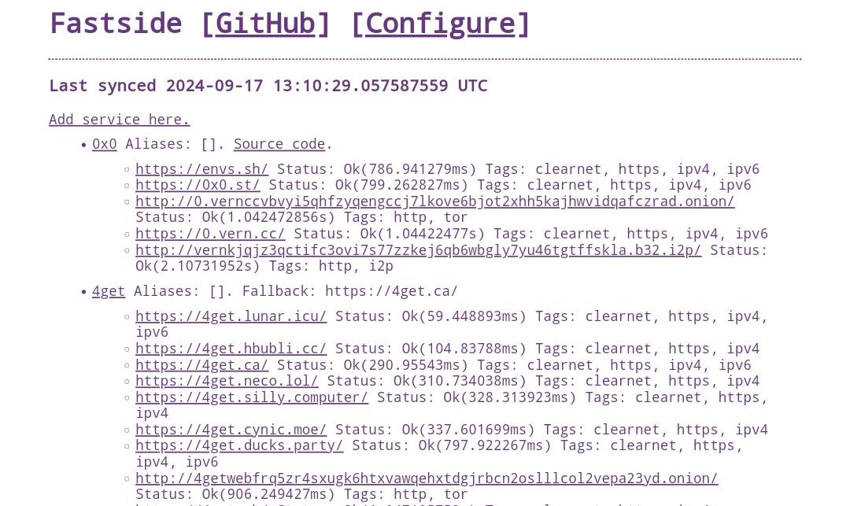The height and width of the screenshot is (506, 850).
Task: Open the 0.vernccvbvyi5 onion address link
Action: tap(434, 201)
